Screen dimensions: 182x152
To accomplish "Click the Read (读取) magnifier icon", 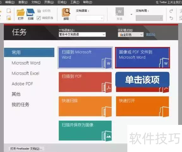I will 66,14.
